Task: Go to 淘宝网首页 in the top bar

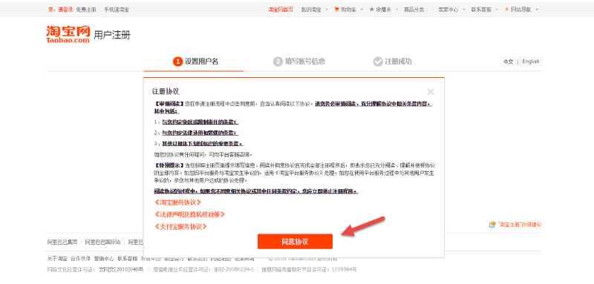Action: coord(281,10)
